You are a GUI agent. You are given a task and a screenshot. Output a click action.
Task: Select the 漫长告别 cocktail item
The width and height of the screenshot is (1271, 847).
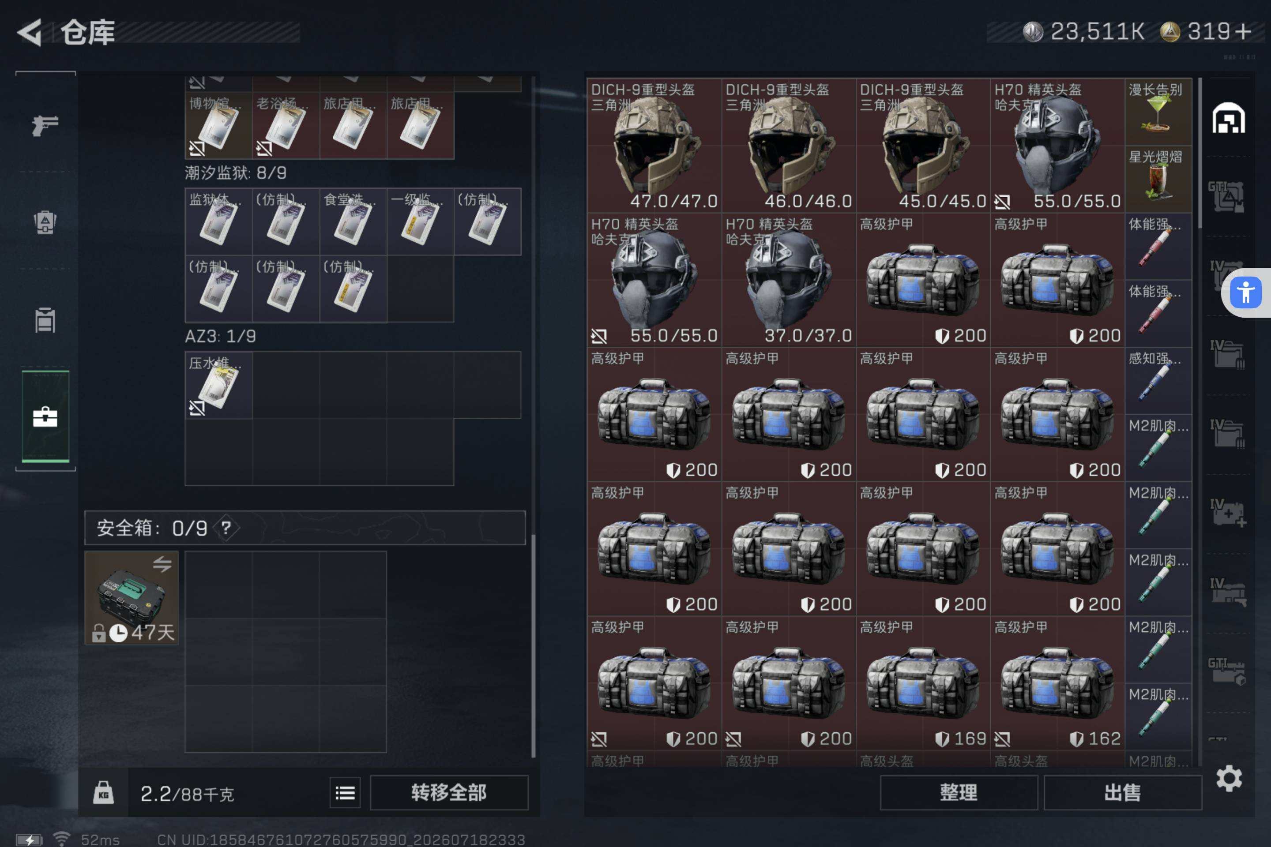pyautogui.click(x=1158, y=112)
